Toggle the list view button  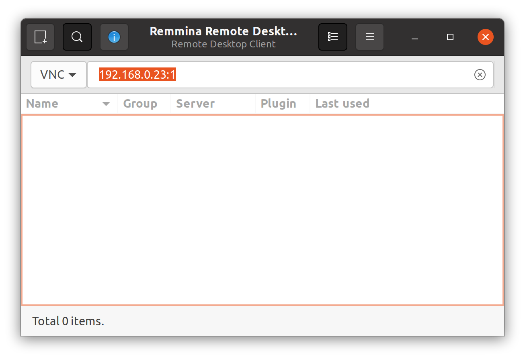pyautogui.click(x=333, y=37)
